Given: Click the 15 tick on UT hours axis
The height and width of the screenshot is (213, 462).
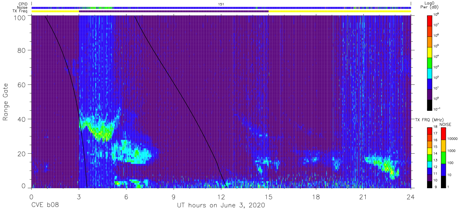Looking at the screenshot, I should pyautogui.click(x=269, y=196).
